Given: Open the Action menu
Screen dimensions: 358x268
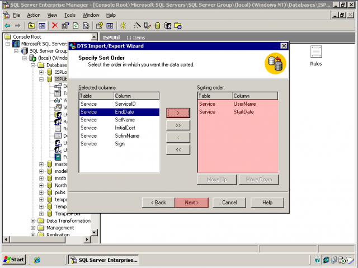Looking at the screenshot, I should 34,15.
